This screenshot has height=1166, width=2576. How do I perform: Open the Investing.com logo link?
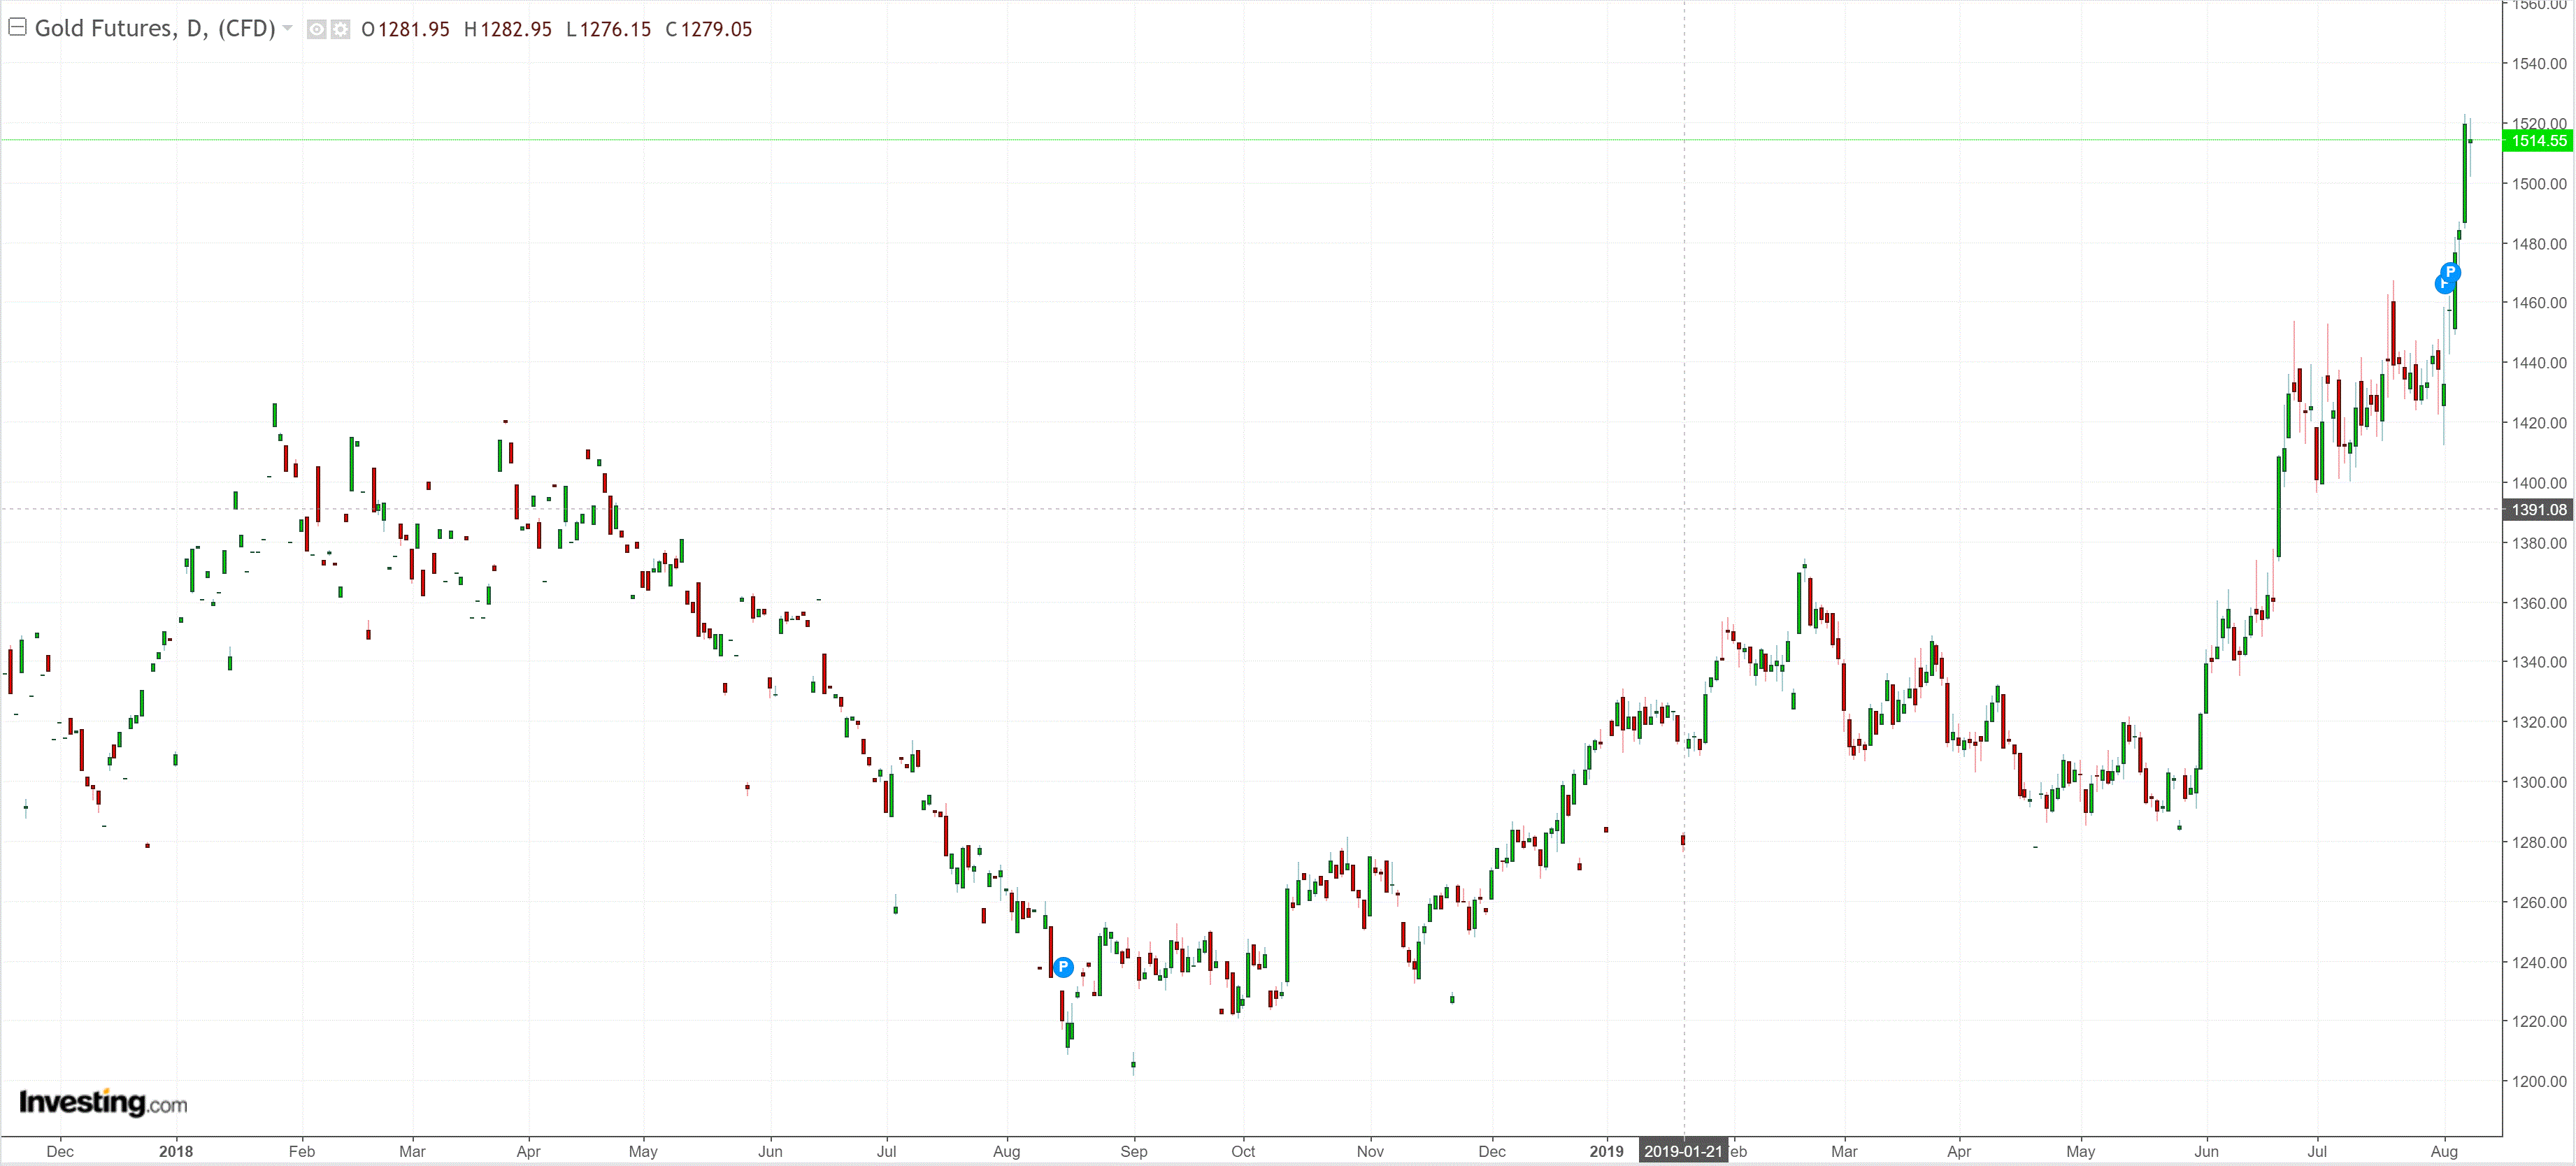pyautogui.click(x=103, y=1102)
